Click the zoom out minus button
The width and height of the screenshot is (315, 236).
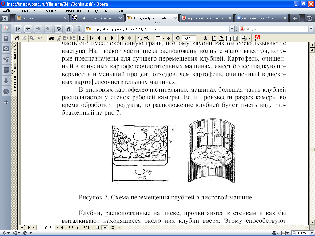pyautogui.click(x=178, y=38)
